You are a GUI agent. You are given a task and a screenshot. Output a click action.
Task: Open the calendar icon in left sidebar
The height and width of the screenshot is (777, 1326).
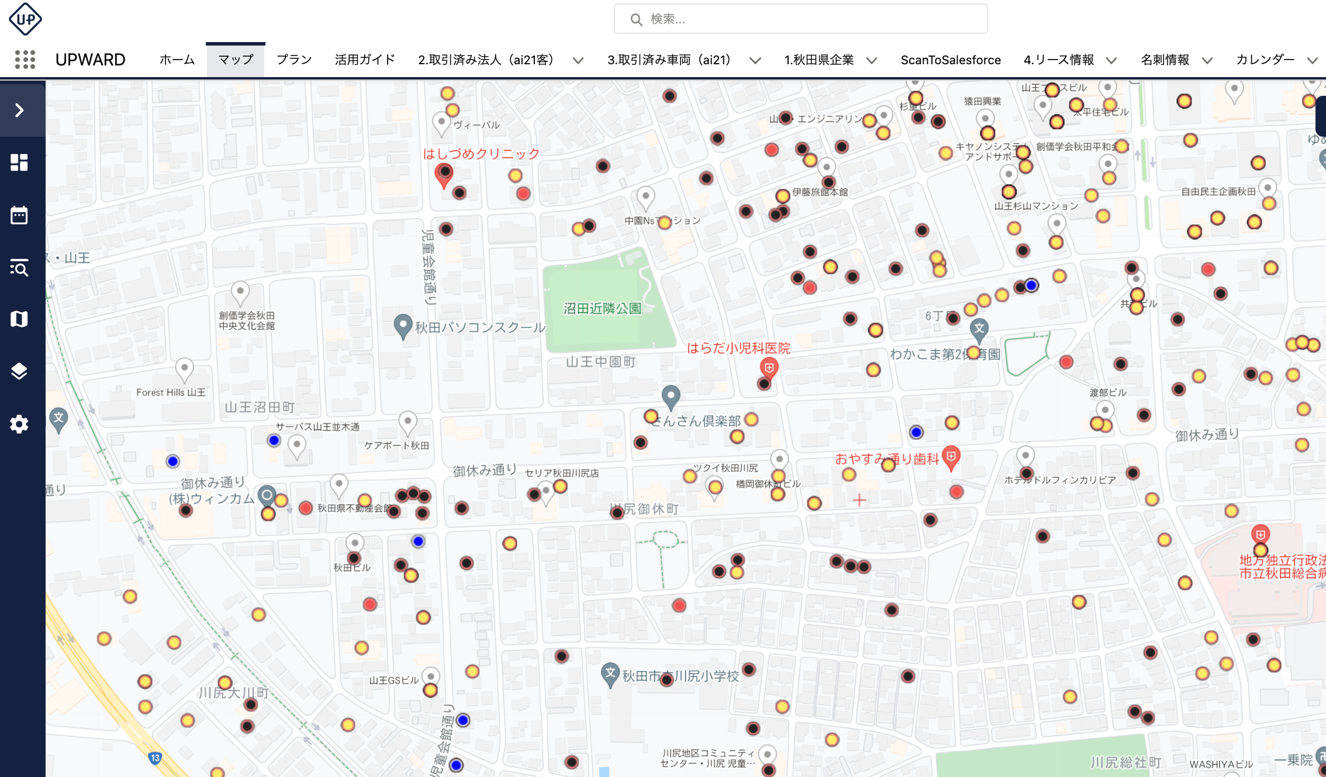coord(19,215)
